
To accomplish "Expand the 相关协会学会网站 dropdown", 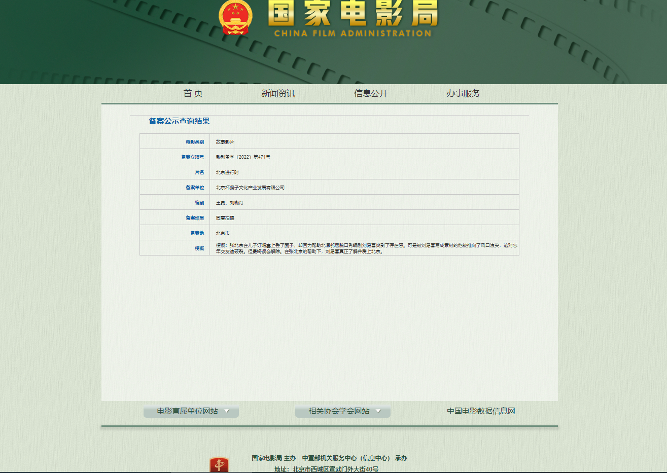I will [343, 411].
